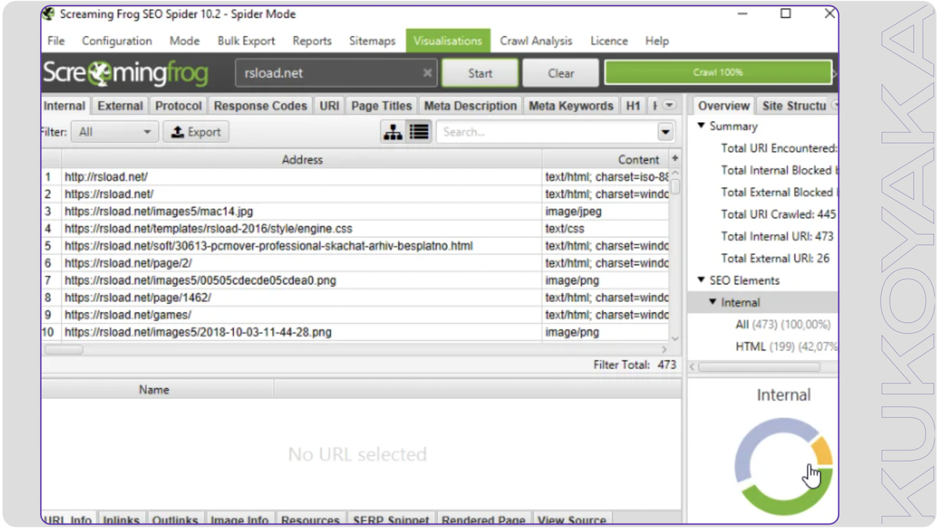Image resolution: width=939 pixels, height=528 pixels.
Task: Select the Meta Description tab
Action: pyautogui.click(x=470, y=106)
